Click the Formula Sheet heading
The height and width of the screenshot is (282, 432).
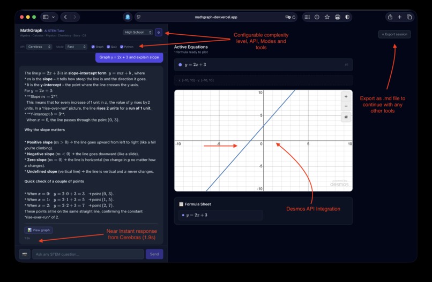click(x=198, y=204)
